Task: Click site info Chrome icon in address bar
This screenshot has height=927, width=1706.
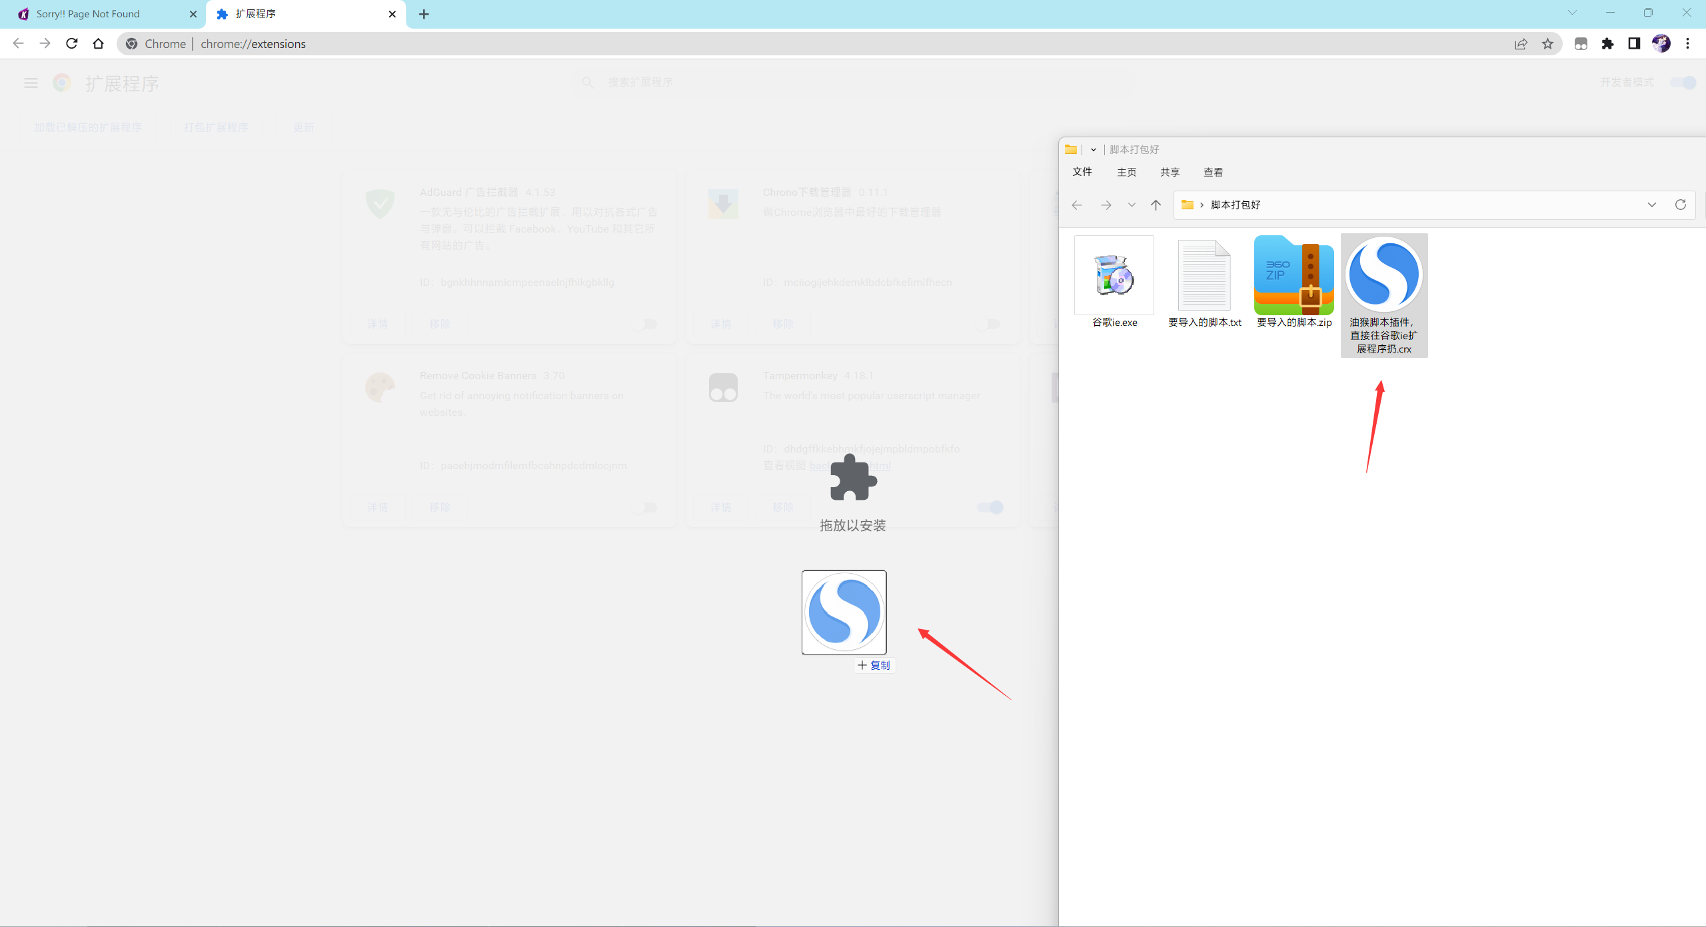Action: tap(132, 44)
